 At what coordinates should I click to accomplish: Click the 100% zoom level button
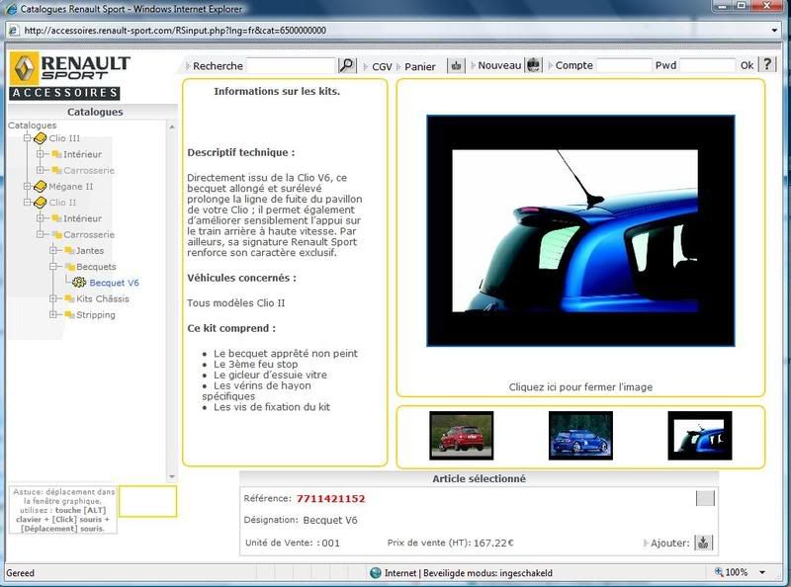(732, 572)
